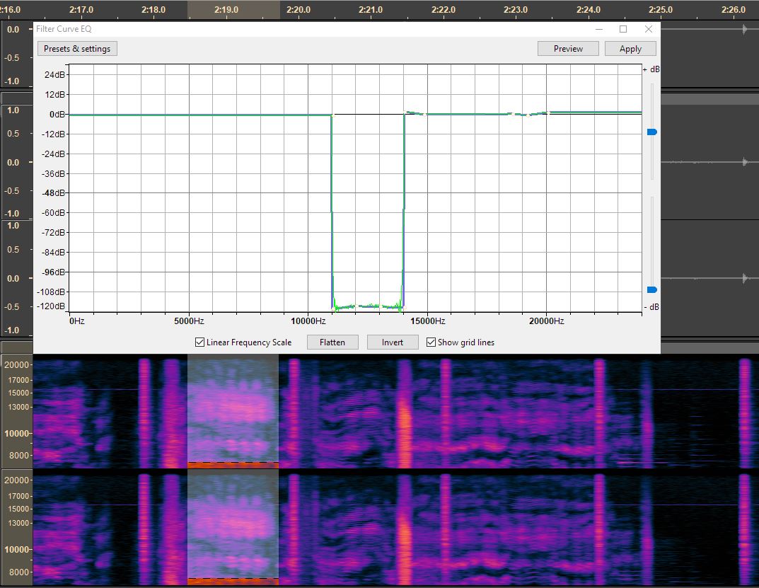Minimize the Filter Curve EQ window
759x588 pixels.
coord(598,29)
